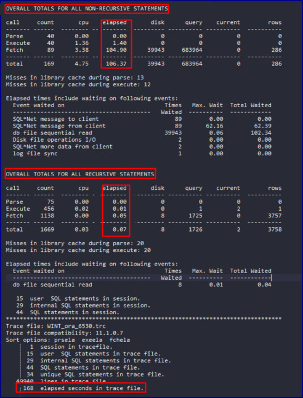Click the recursive Fetch elapsed value 0.05

tap(119, 216)
